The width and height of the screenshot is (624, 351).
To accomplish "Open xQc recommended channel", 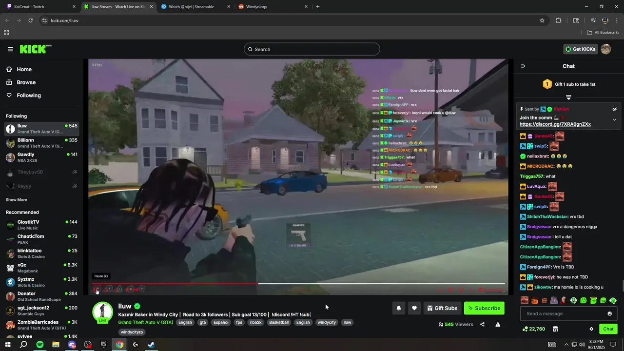I will click(41, 268).
